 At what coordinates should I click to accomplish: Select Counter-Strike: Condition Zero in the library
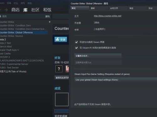tap(15, 26)
